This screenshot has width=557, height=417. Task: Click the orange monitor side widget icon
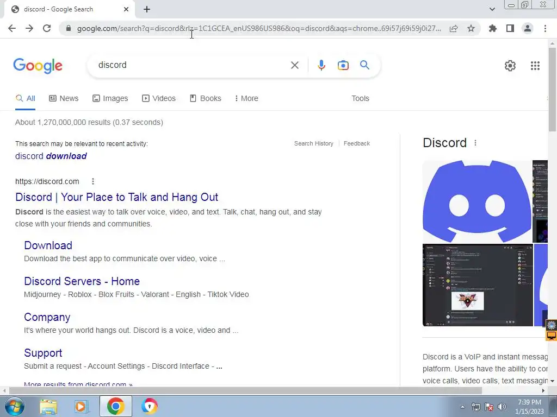click(x=552, y=336)
